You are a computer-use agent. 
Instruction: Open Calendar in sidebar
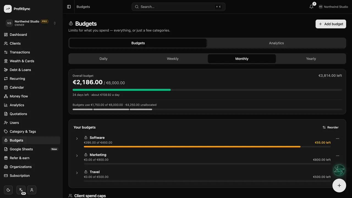[x=31, y=87]
